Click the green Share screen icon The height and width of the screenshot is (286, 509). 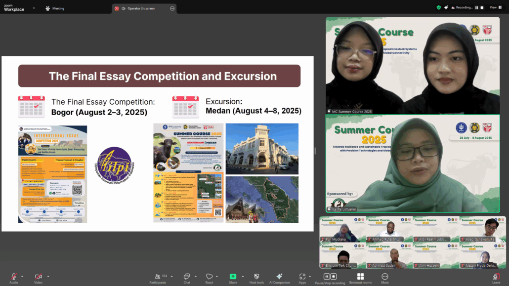point(233,277)
